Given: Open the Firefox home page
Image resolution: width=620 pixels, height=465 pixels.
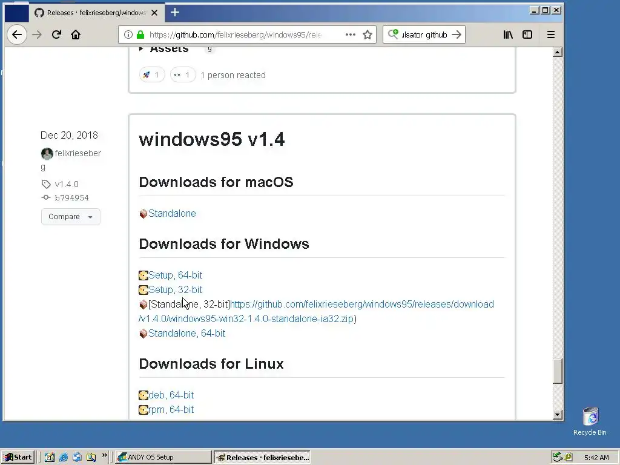Looking at the screenshot, I should (76, 35).
